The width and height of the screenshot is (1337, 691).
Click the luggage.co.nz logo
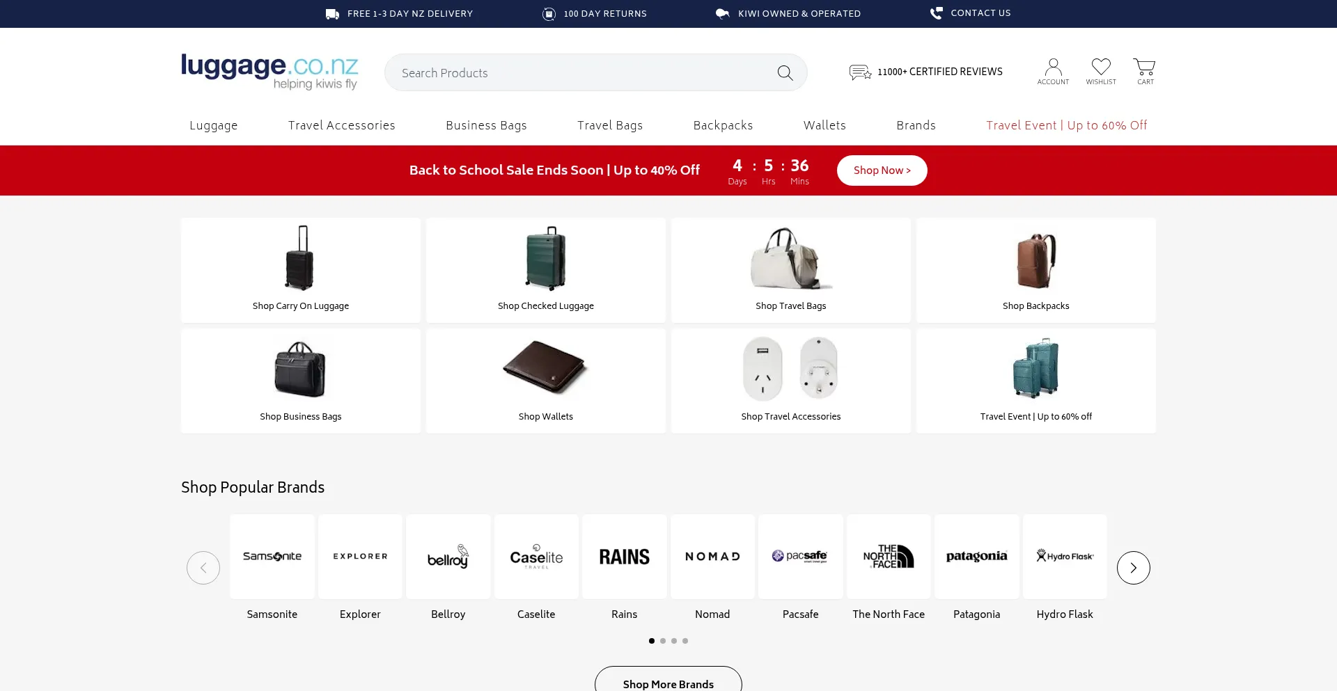(x=269, y=72)
